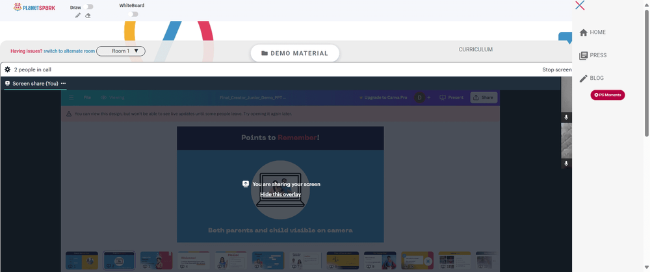Click the plus icon beside D avatar
The image size is (650, 272).
pyautogui.click(x=429, y=98)
